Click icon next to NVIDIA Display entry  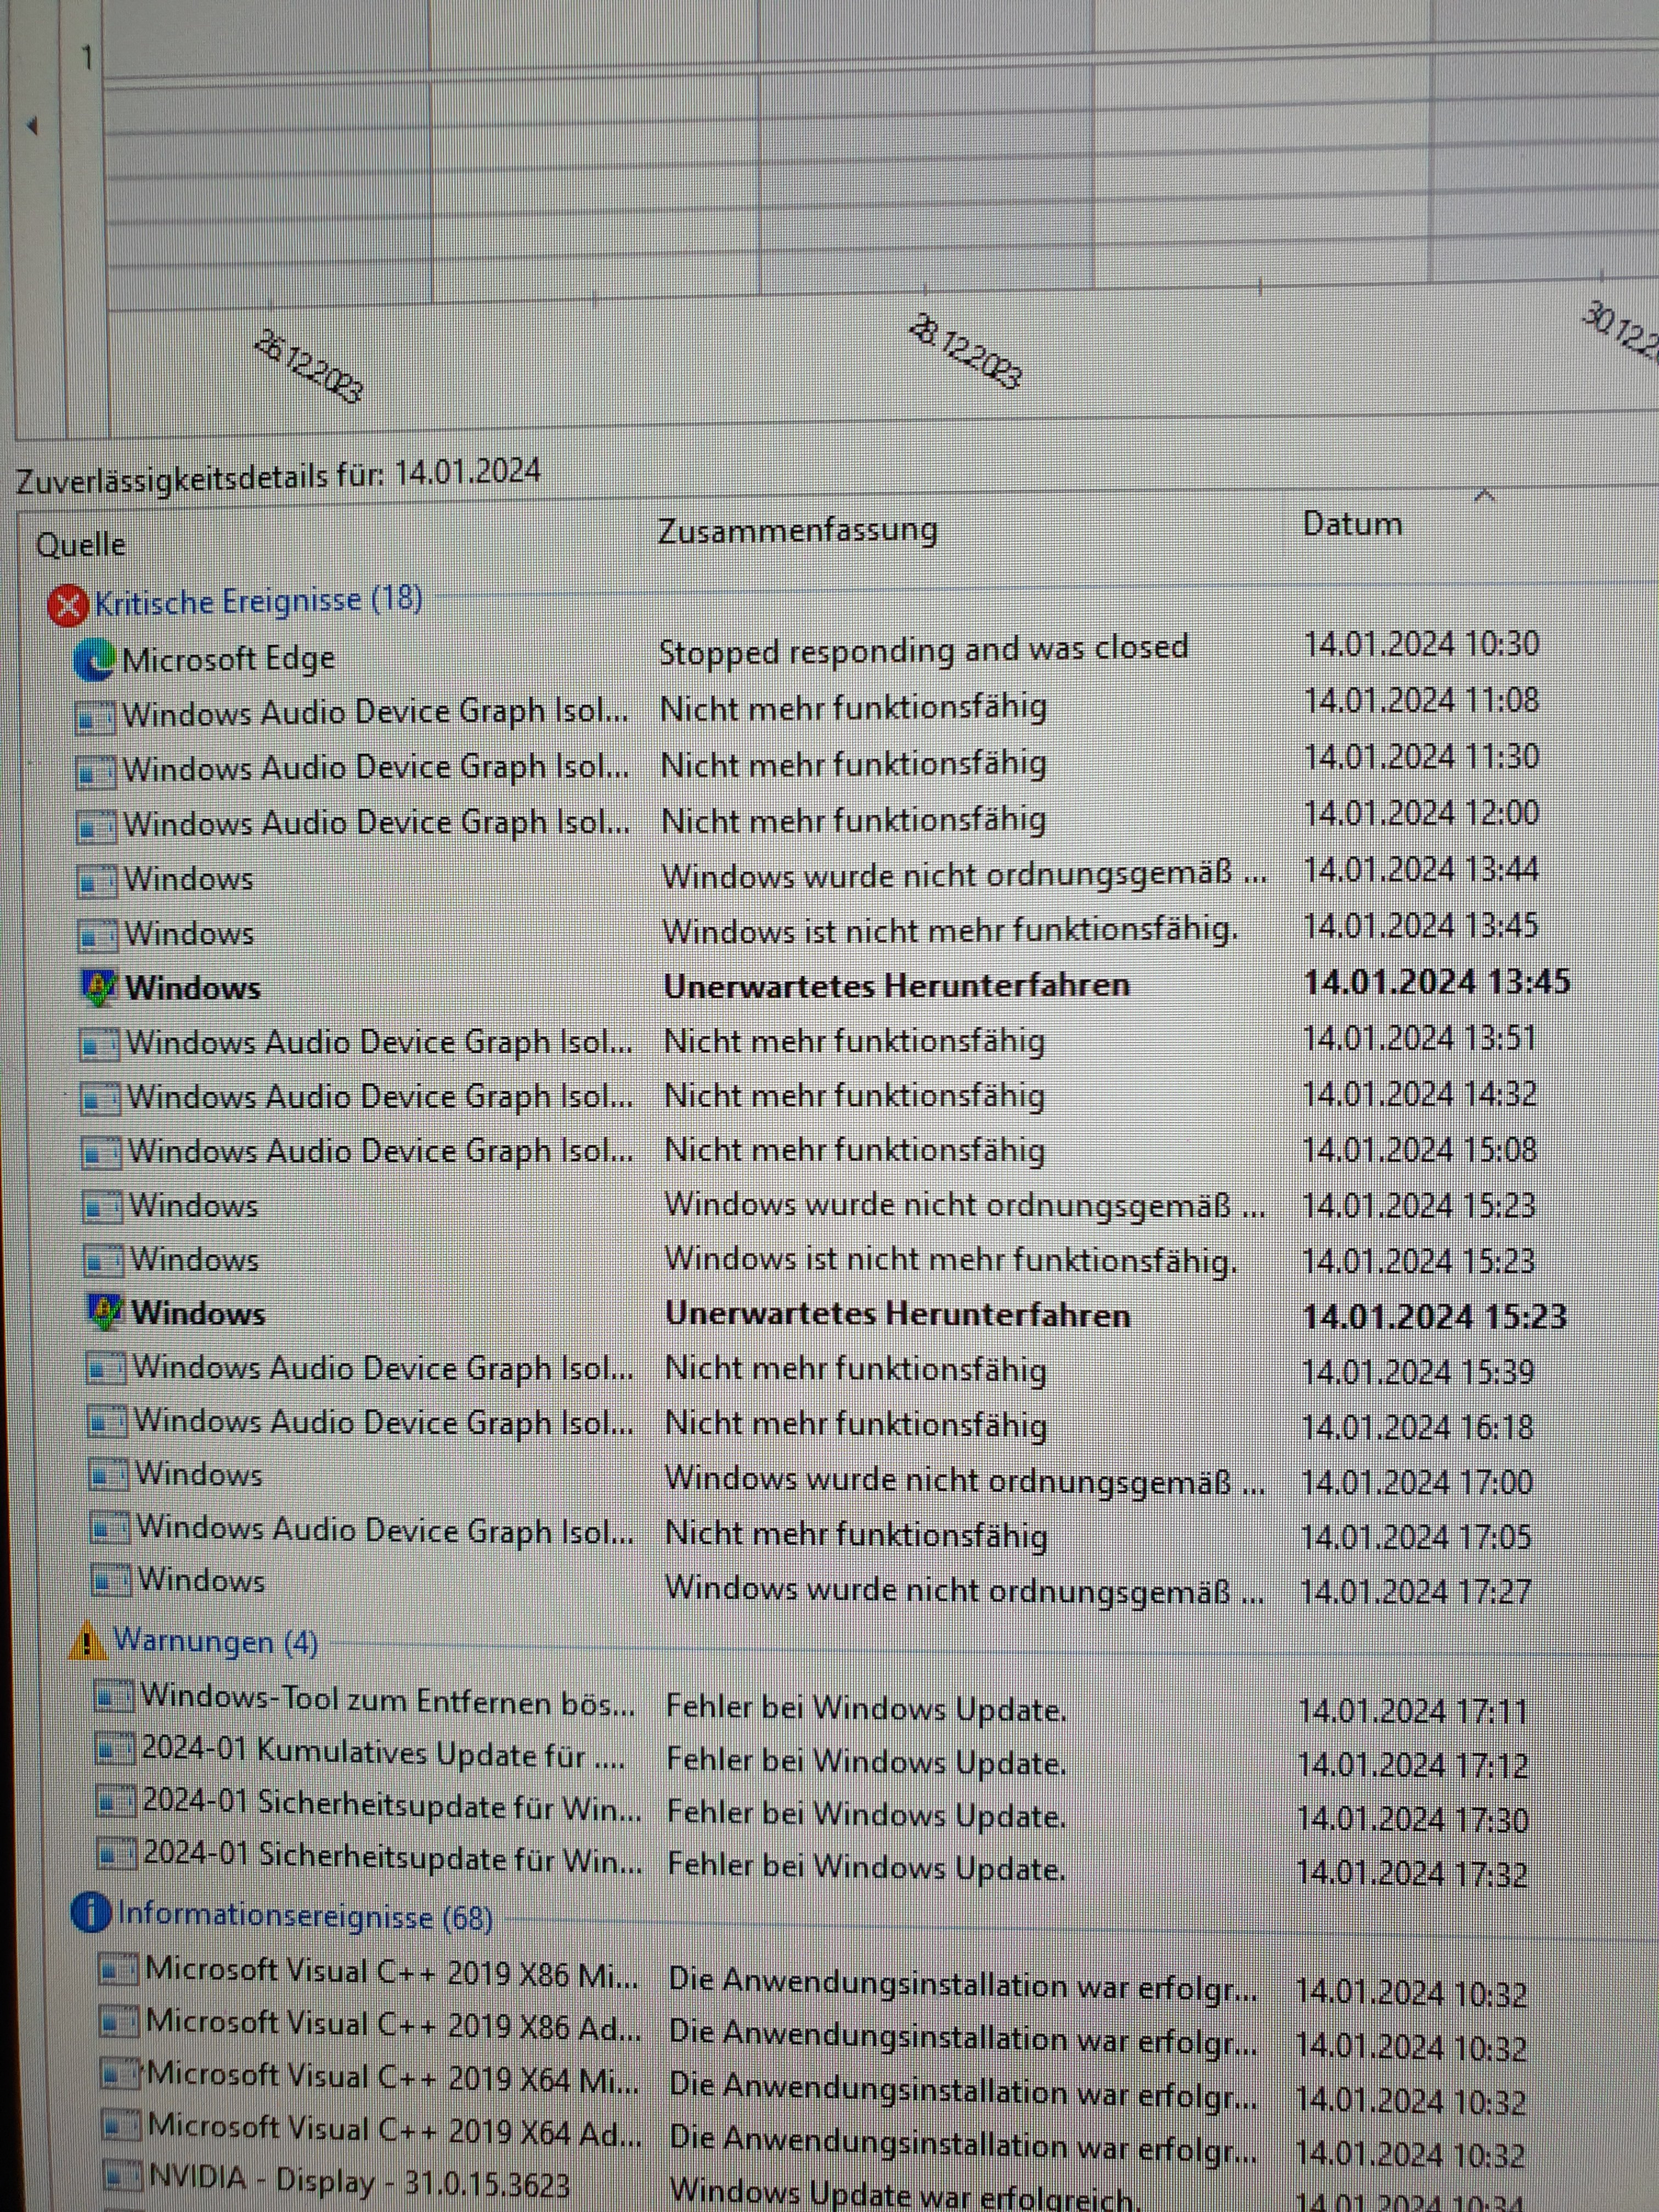click(x=122, y=2176)
